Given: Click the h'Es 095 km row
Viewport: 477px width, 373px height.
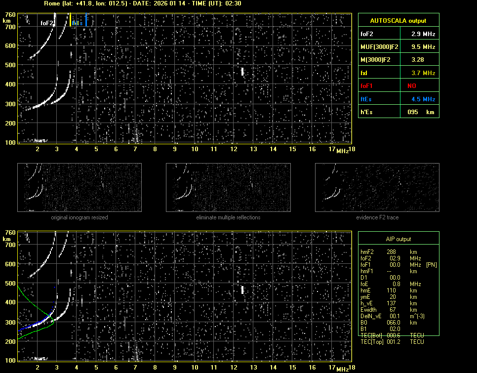Looking at the screenshot, I should (x=398, y=112).
